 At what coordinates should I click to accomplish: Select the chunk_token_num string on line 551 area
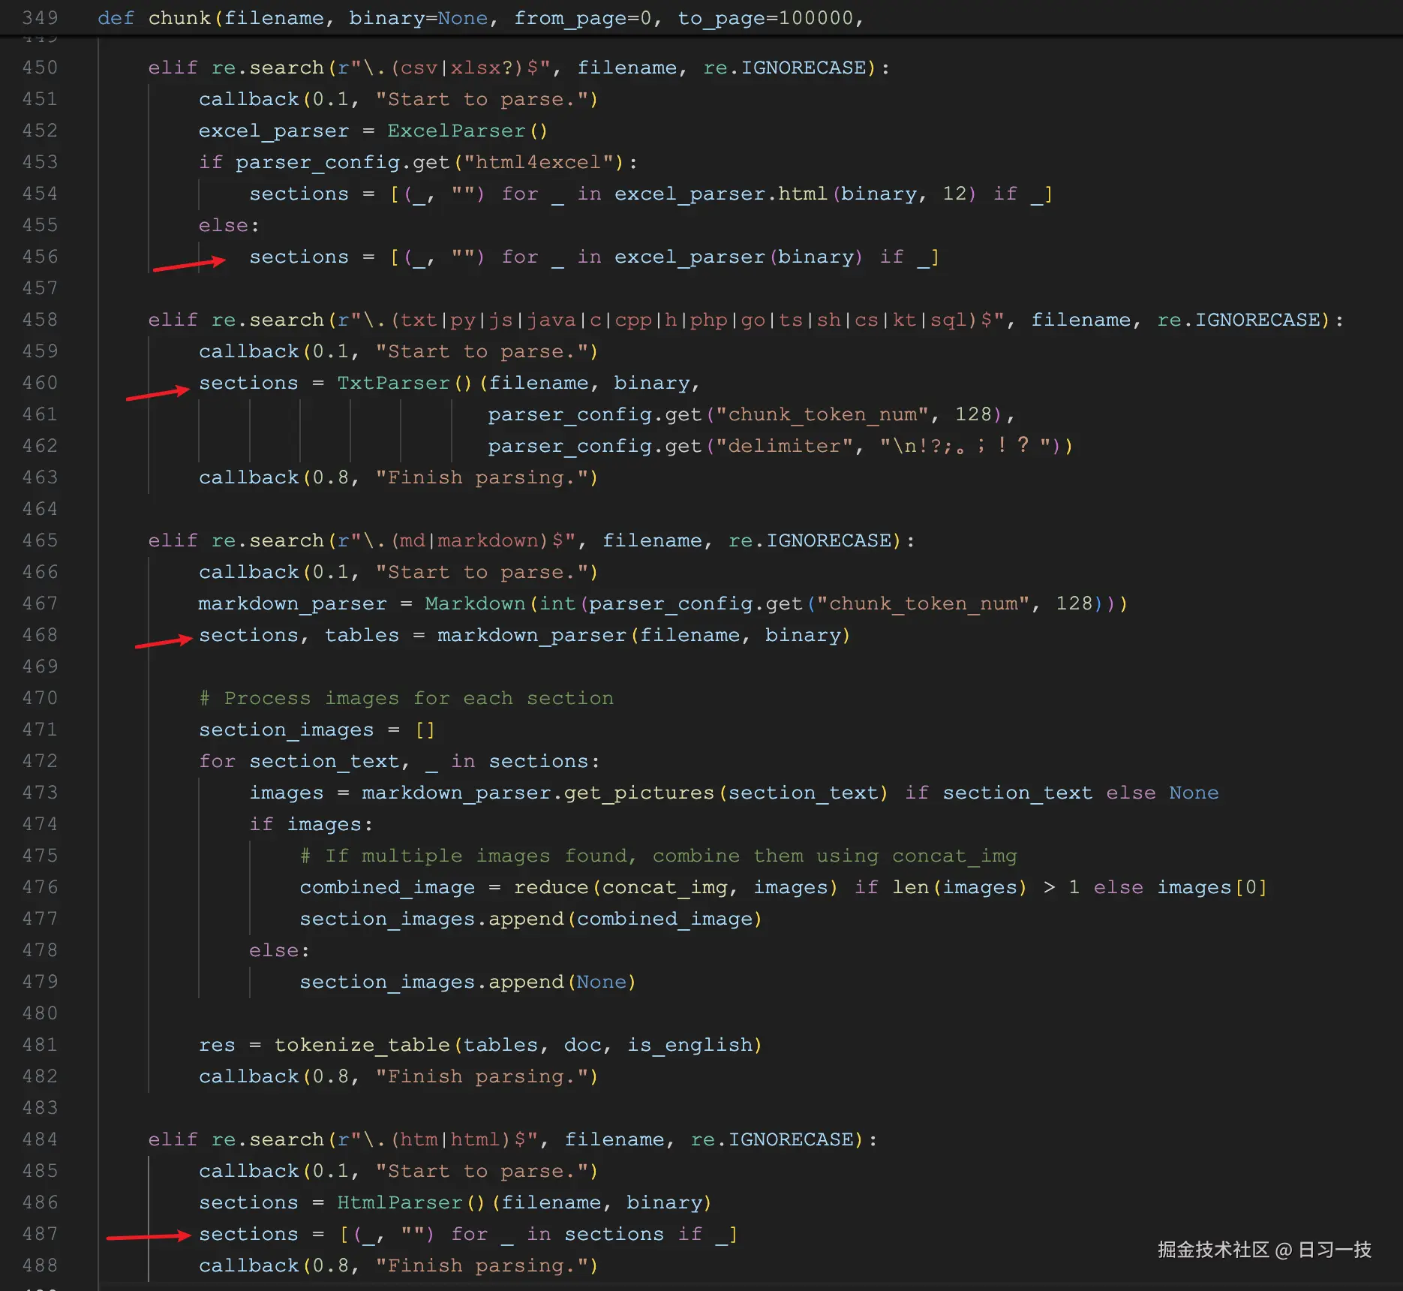[x=822, y=414]
